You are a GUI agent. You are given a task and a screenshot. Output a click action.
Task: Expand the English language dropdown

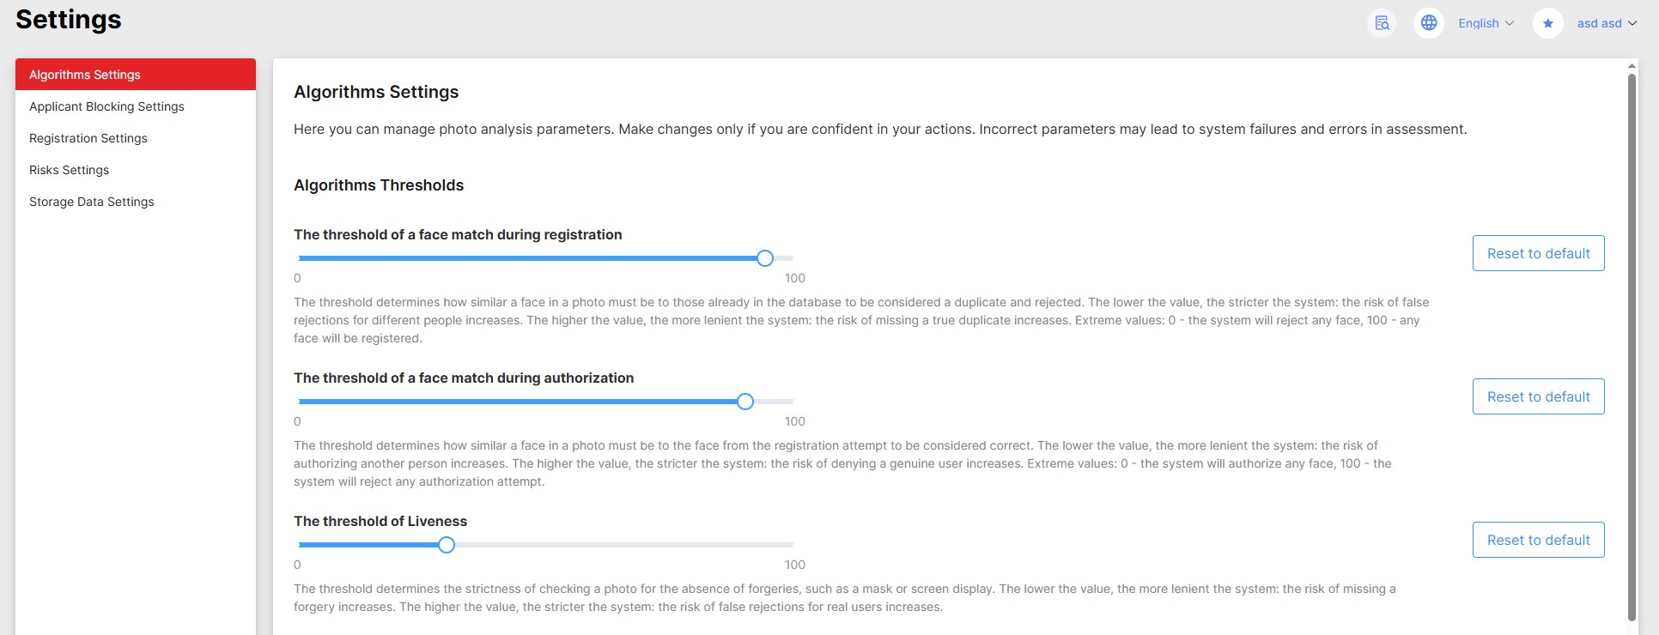(x=1486, y=23)
